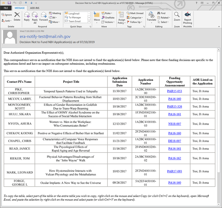Collapse the ribbon with the chevron
Viewport: 222px width, 208px height.
click(219, 26)
